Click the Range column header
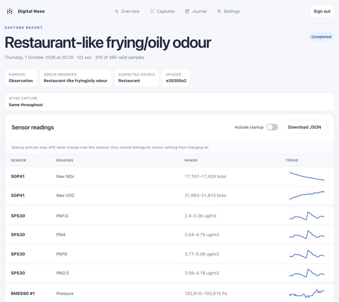Screen dimensions: 339x302 point(191,160)
